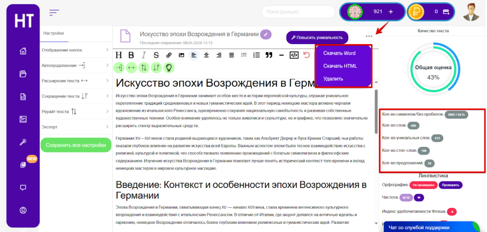Expand Рерайт текста settings
487x232 pixels.
(75, 112)
